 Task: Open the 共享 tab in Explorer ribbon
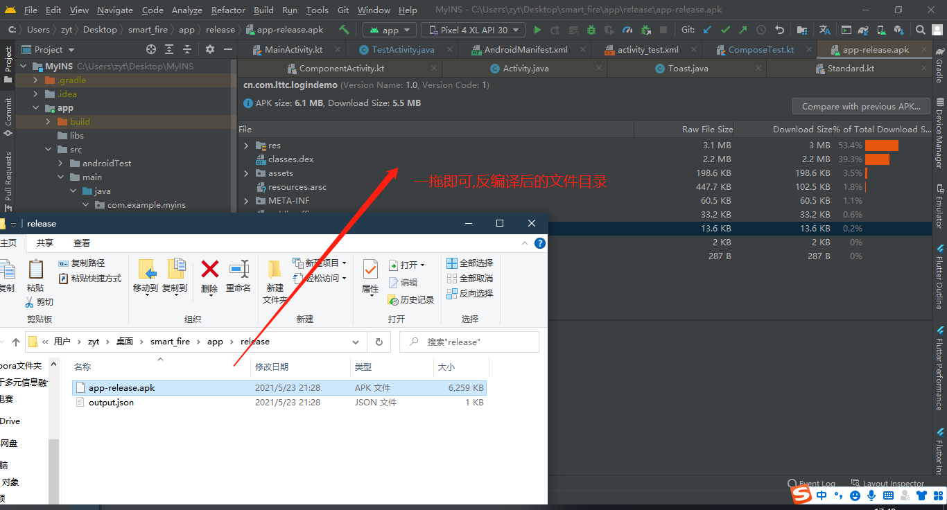45,243
